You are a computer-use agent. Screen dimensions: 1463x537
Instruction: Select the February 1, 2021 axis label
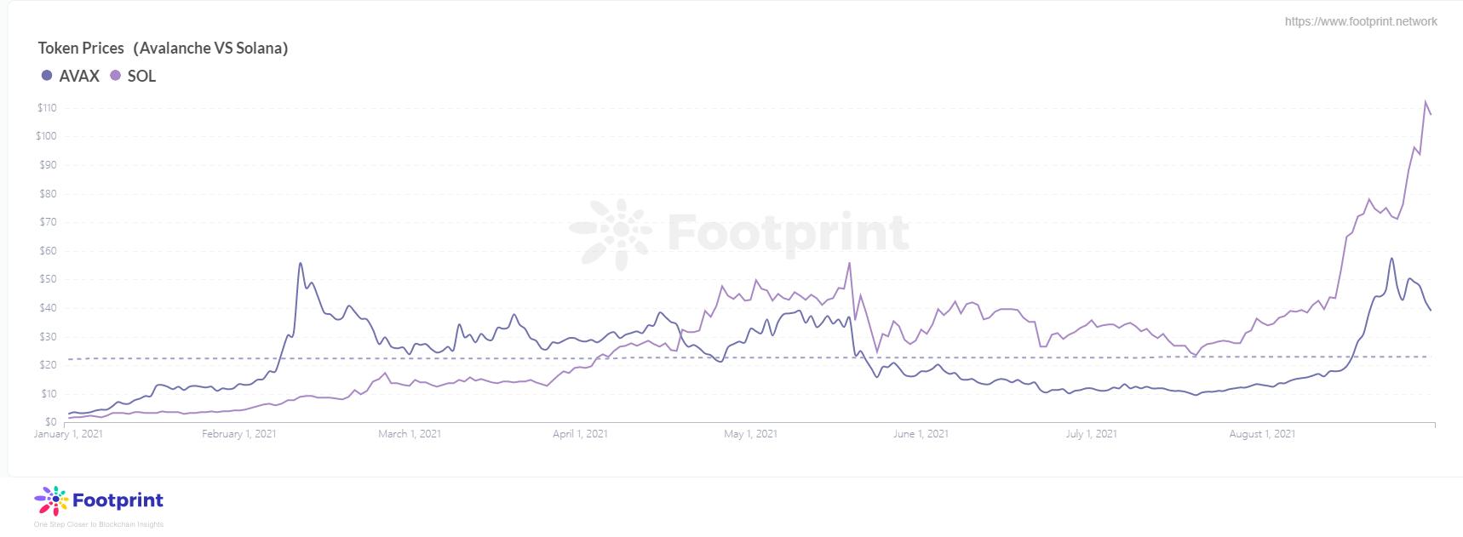click(238, 434)
